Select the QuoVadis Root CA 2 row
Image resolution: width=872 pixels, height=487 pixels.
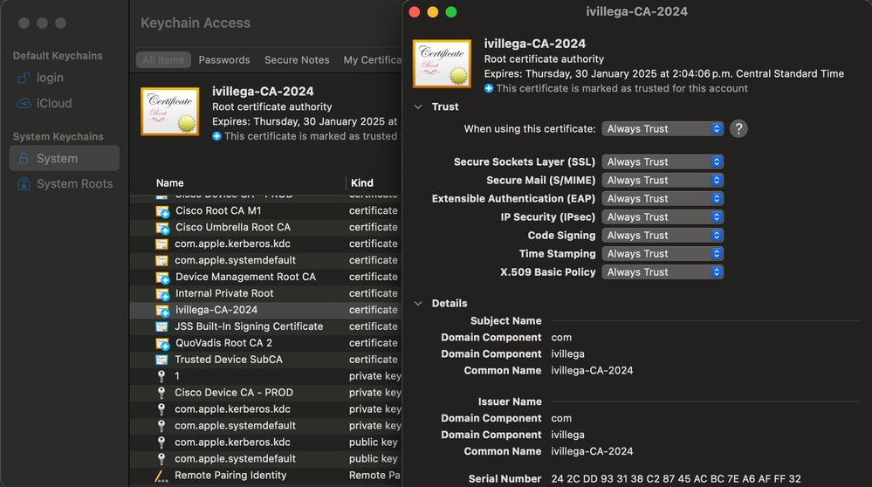coord(266,343)
